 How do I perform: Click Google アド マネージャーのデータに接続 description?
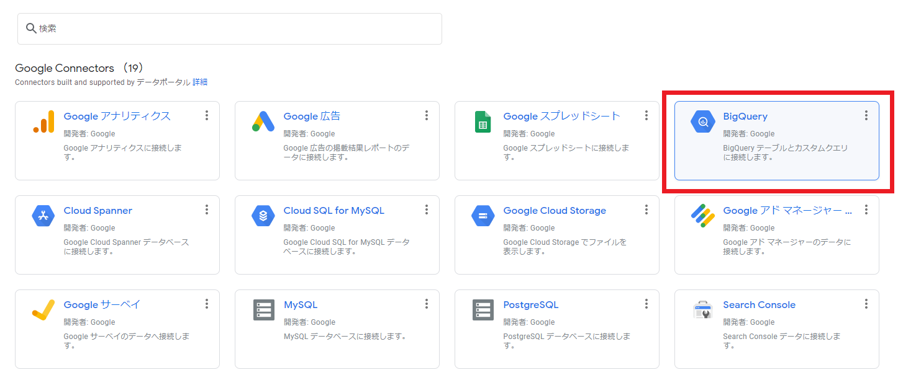pos(787,247)
